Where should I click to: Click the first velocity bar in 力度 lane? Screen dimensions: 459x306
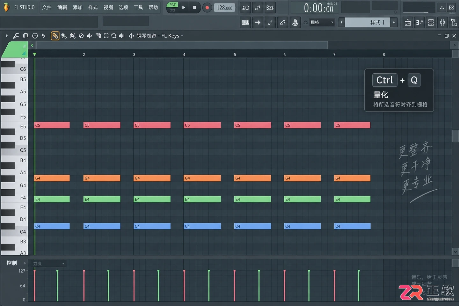34,286
